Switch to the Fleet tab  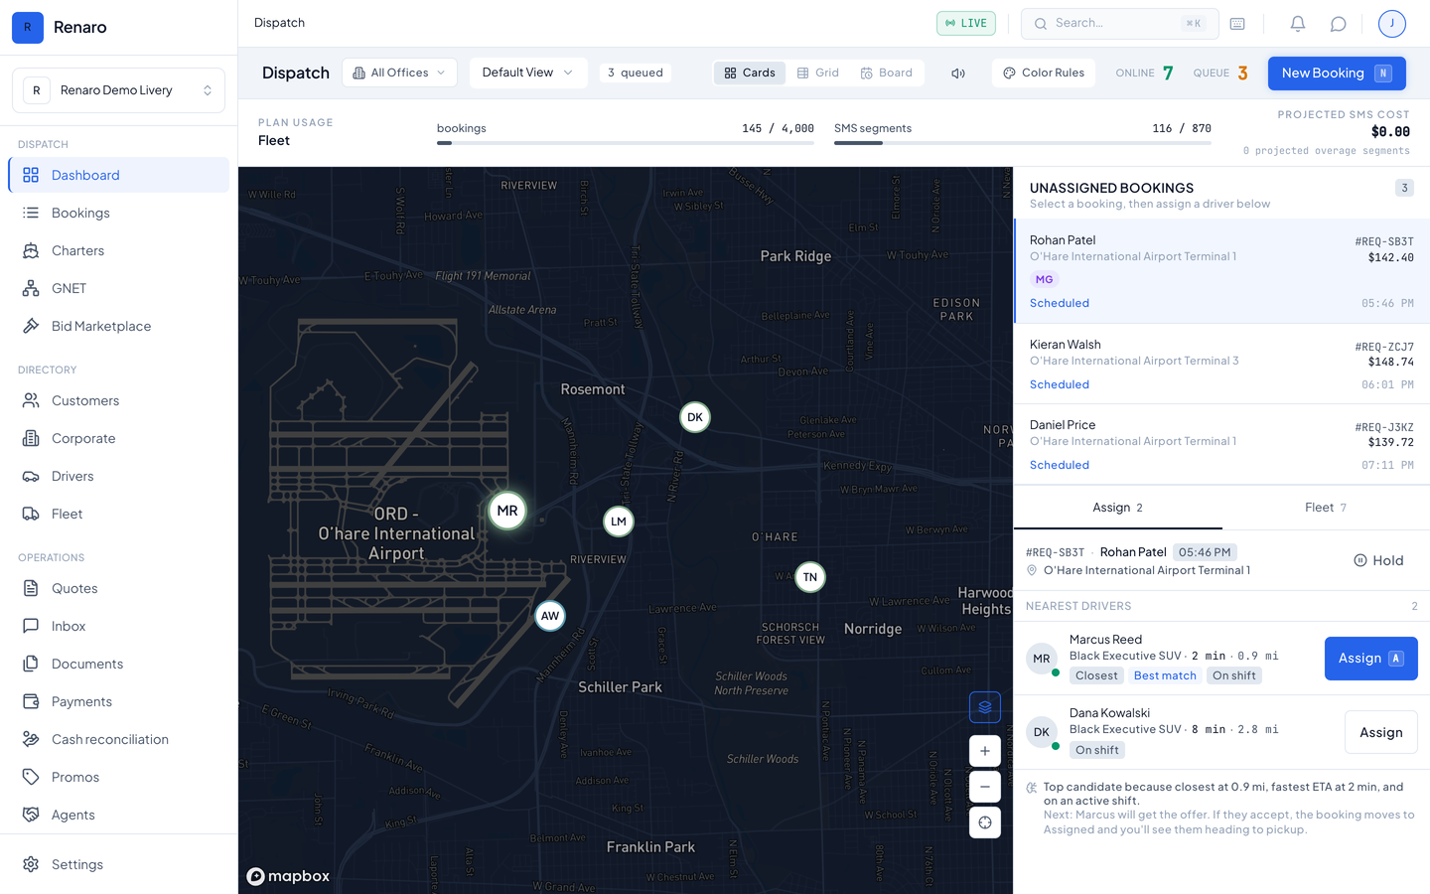1326,508
